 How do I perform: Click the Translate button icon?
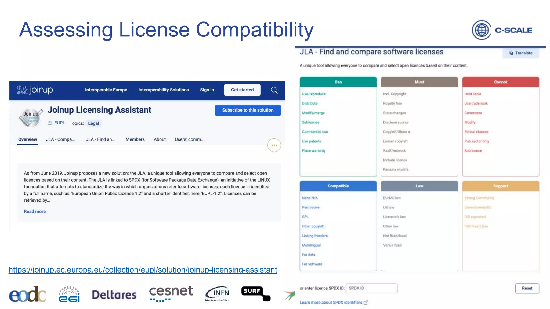(x=511, y=53)
